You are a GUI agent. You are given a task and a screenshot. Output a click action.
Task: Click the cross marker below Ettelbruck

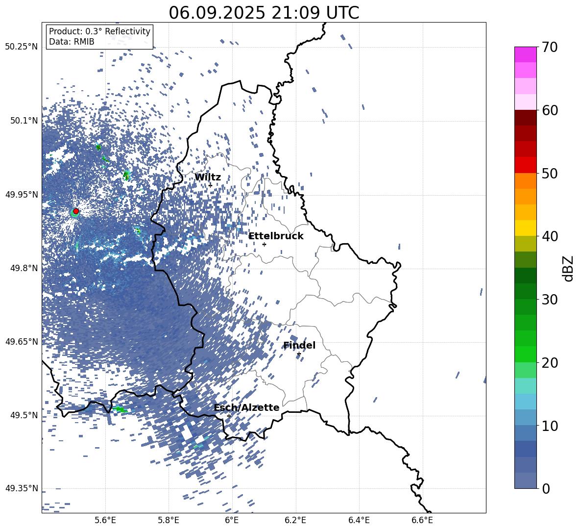264,244
